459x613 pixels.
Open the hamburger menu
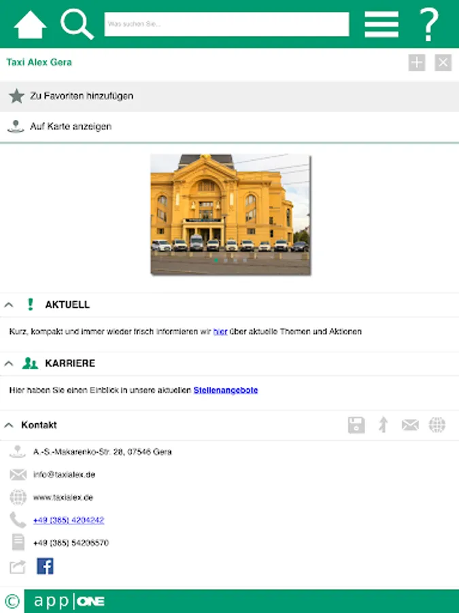[x=381, y=25]
